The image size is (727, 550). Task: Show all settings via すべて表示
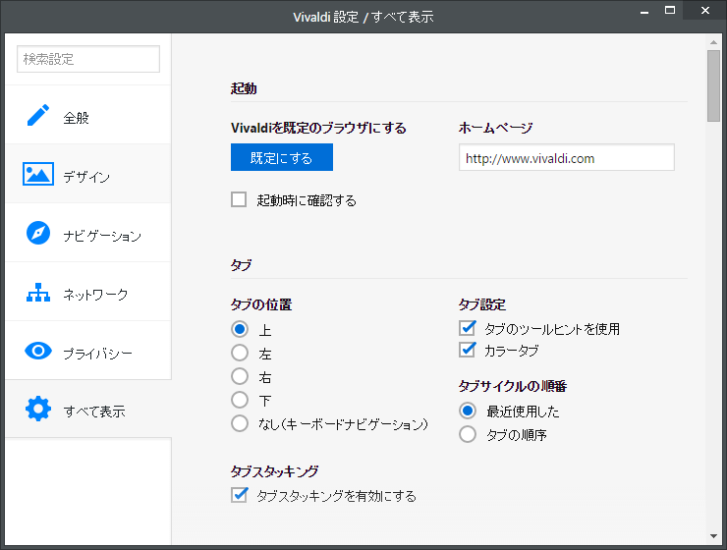pyautogui.click(x=88, y=409)
